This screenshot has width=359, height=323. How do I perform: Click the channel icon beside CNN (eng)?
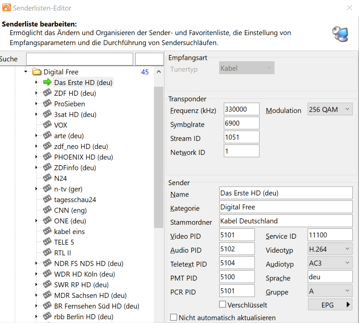coord(47,210)
